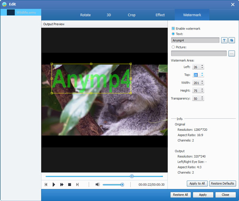Click the Width value field 201
Viewport: 239px width, 201px height.
196,83
